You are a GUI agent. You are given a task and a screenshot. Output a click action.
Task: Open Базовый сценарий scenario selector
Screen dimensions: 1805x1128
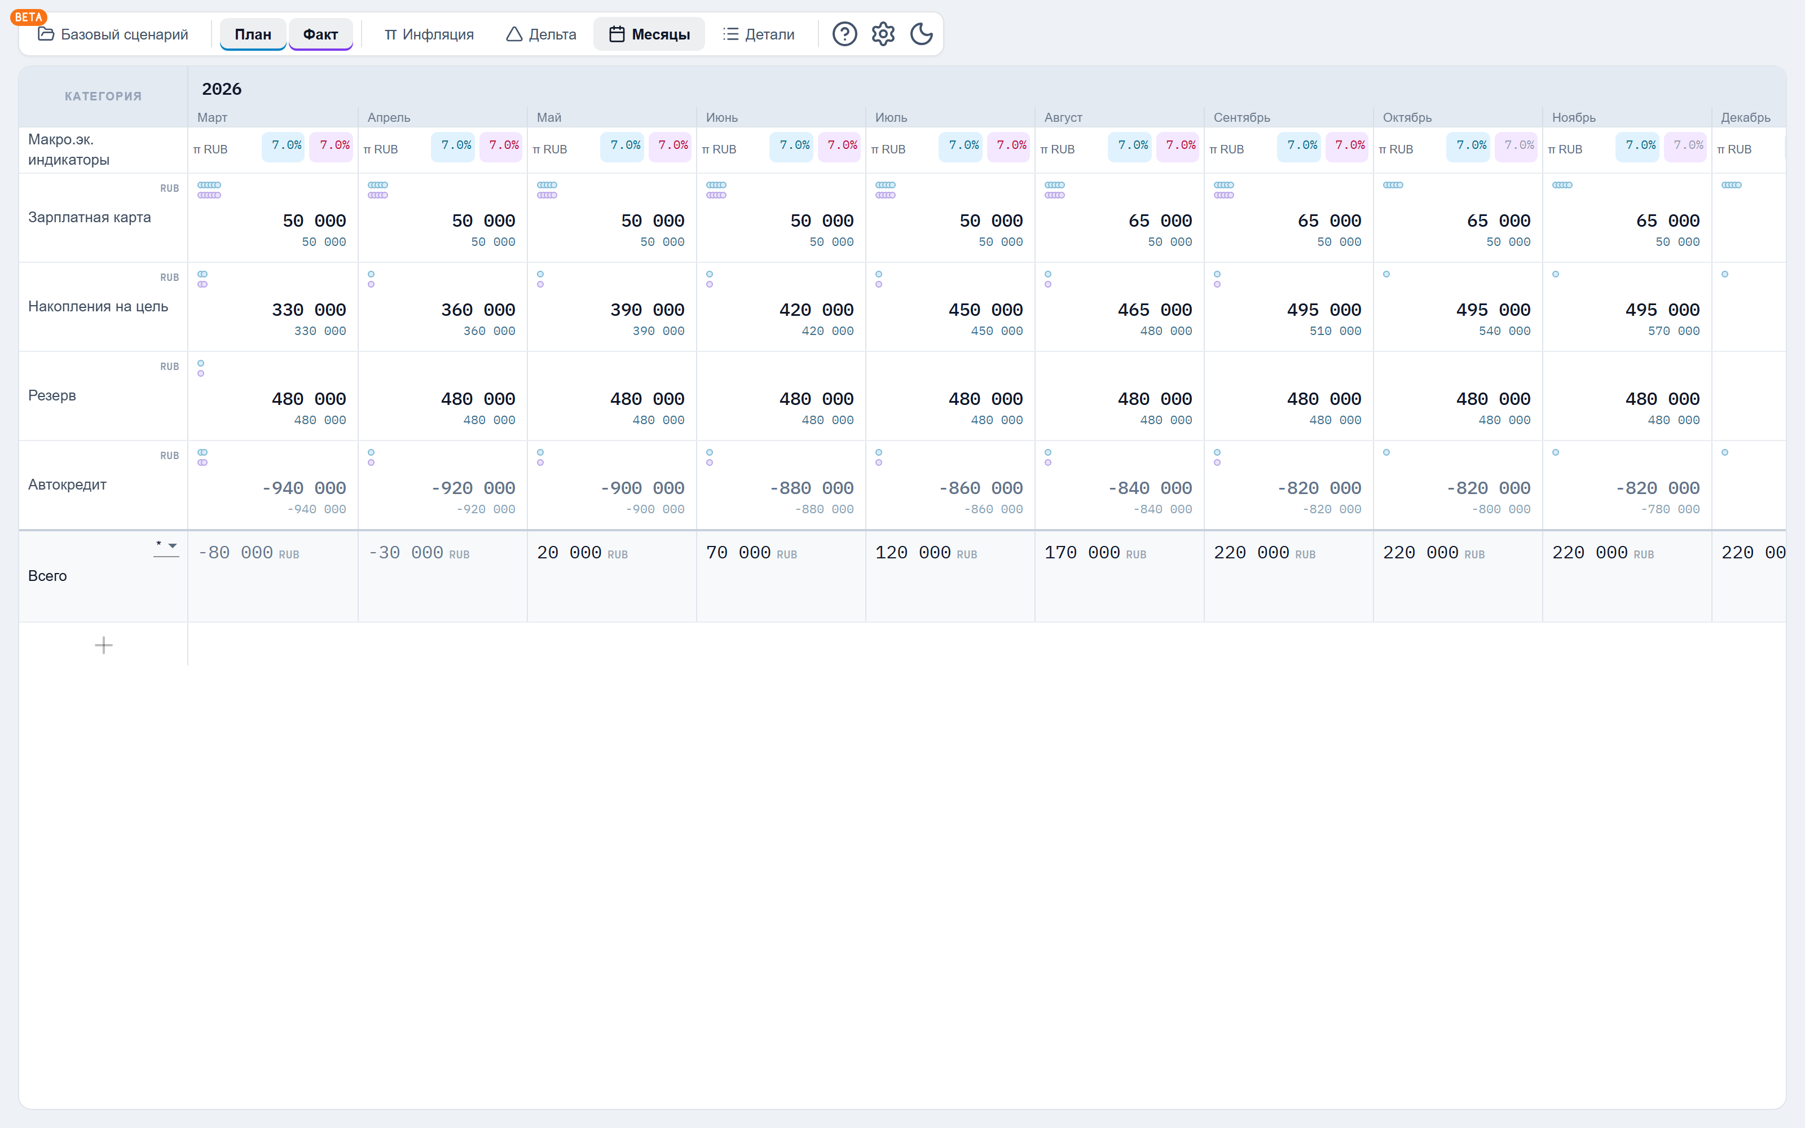tap(113, 34)
